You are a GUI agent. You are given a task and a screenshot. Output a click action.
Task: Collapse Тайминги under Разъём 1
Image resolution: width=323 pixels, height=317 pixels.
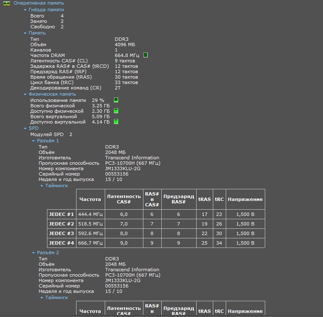coord(42,186)
